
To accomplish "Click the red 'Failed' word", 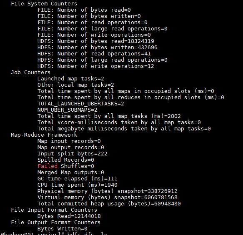I will [48, 166].
